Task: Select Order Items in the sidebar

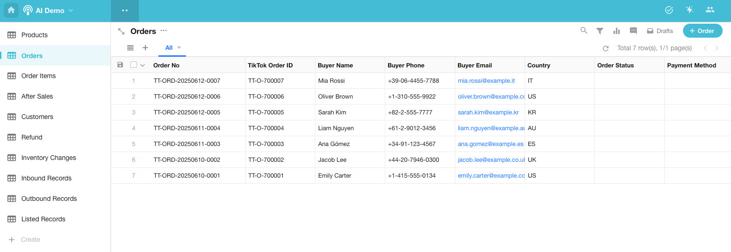Action: (38, 76)
